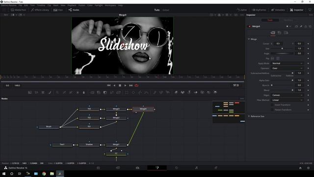Add a Text 3D node
This screenshot has height=177, width=314.
189,92
